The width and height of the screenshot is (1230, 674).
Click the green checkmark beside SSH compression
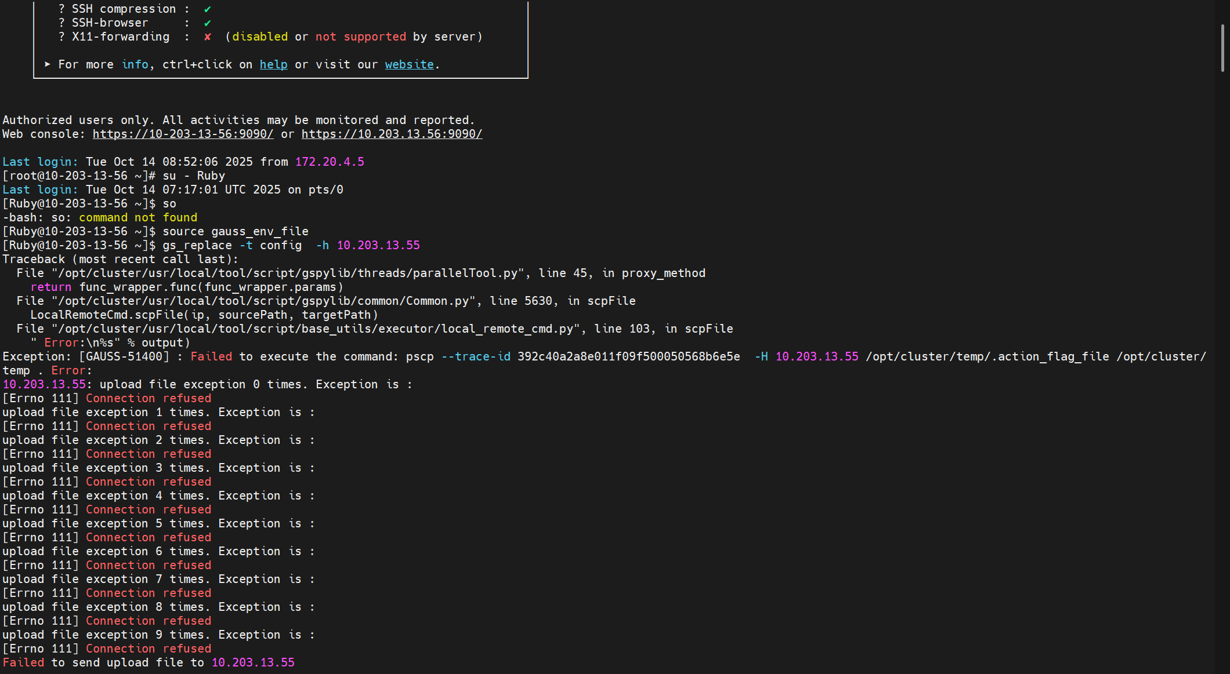coord(208,9)
